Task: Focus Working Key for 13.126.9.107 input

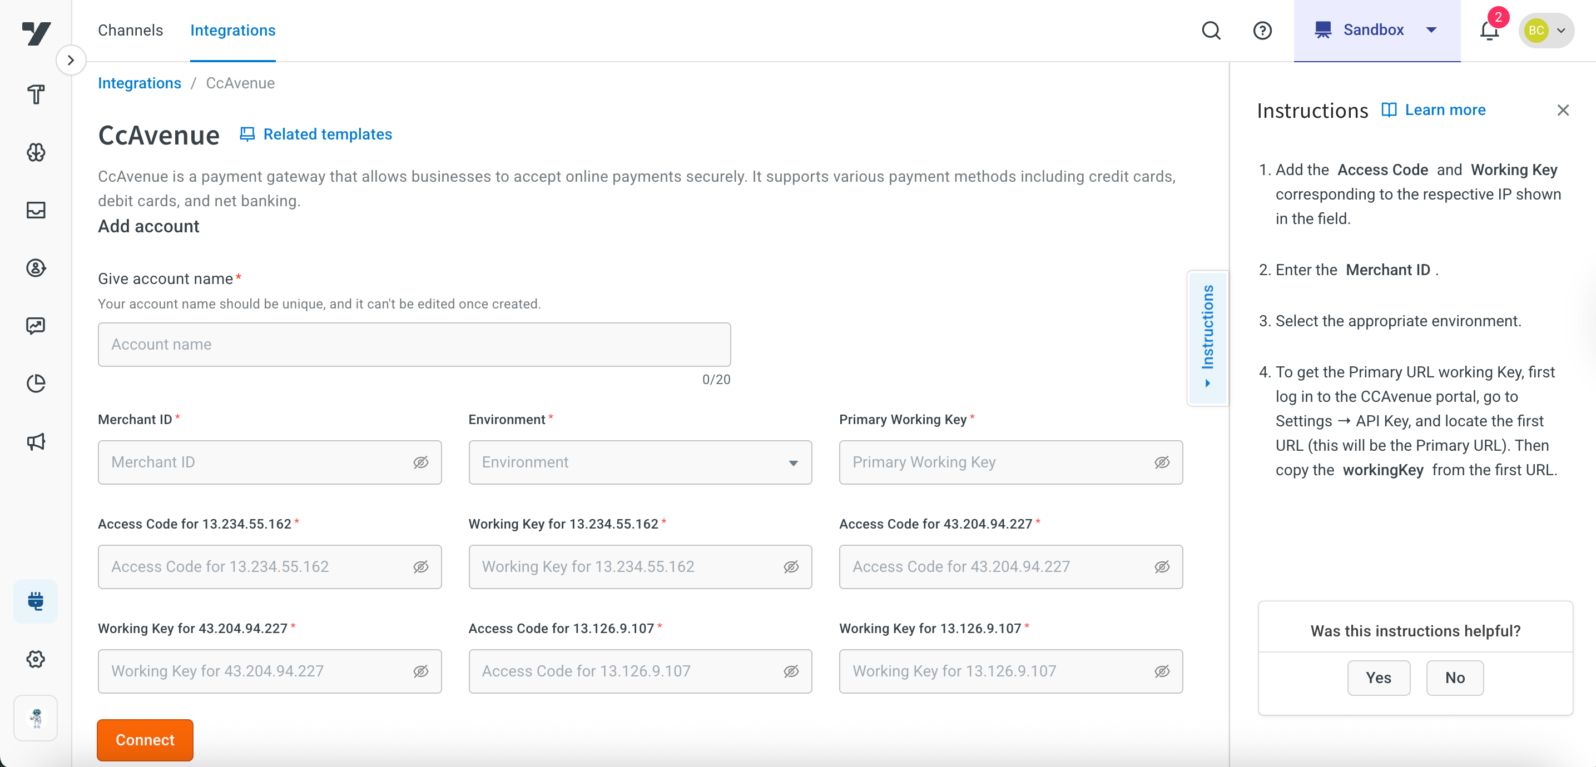Action: [x=1010, y=671]
